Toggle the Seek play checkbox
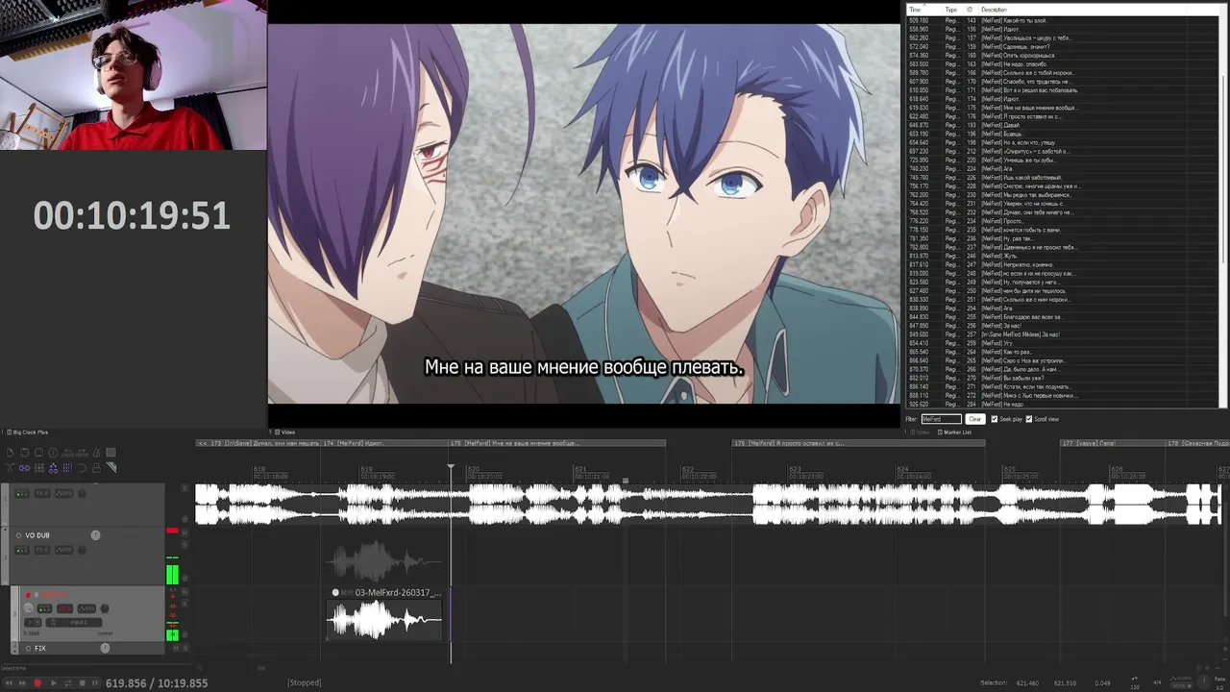Screen dimensions: 1230x692 [995, 419]
